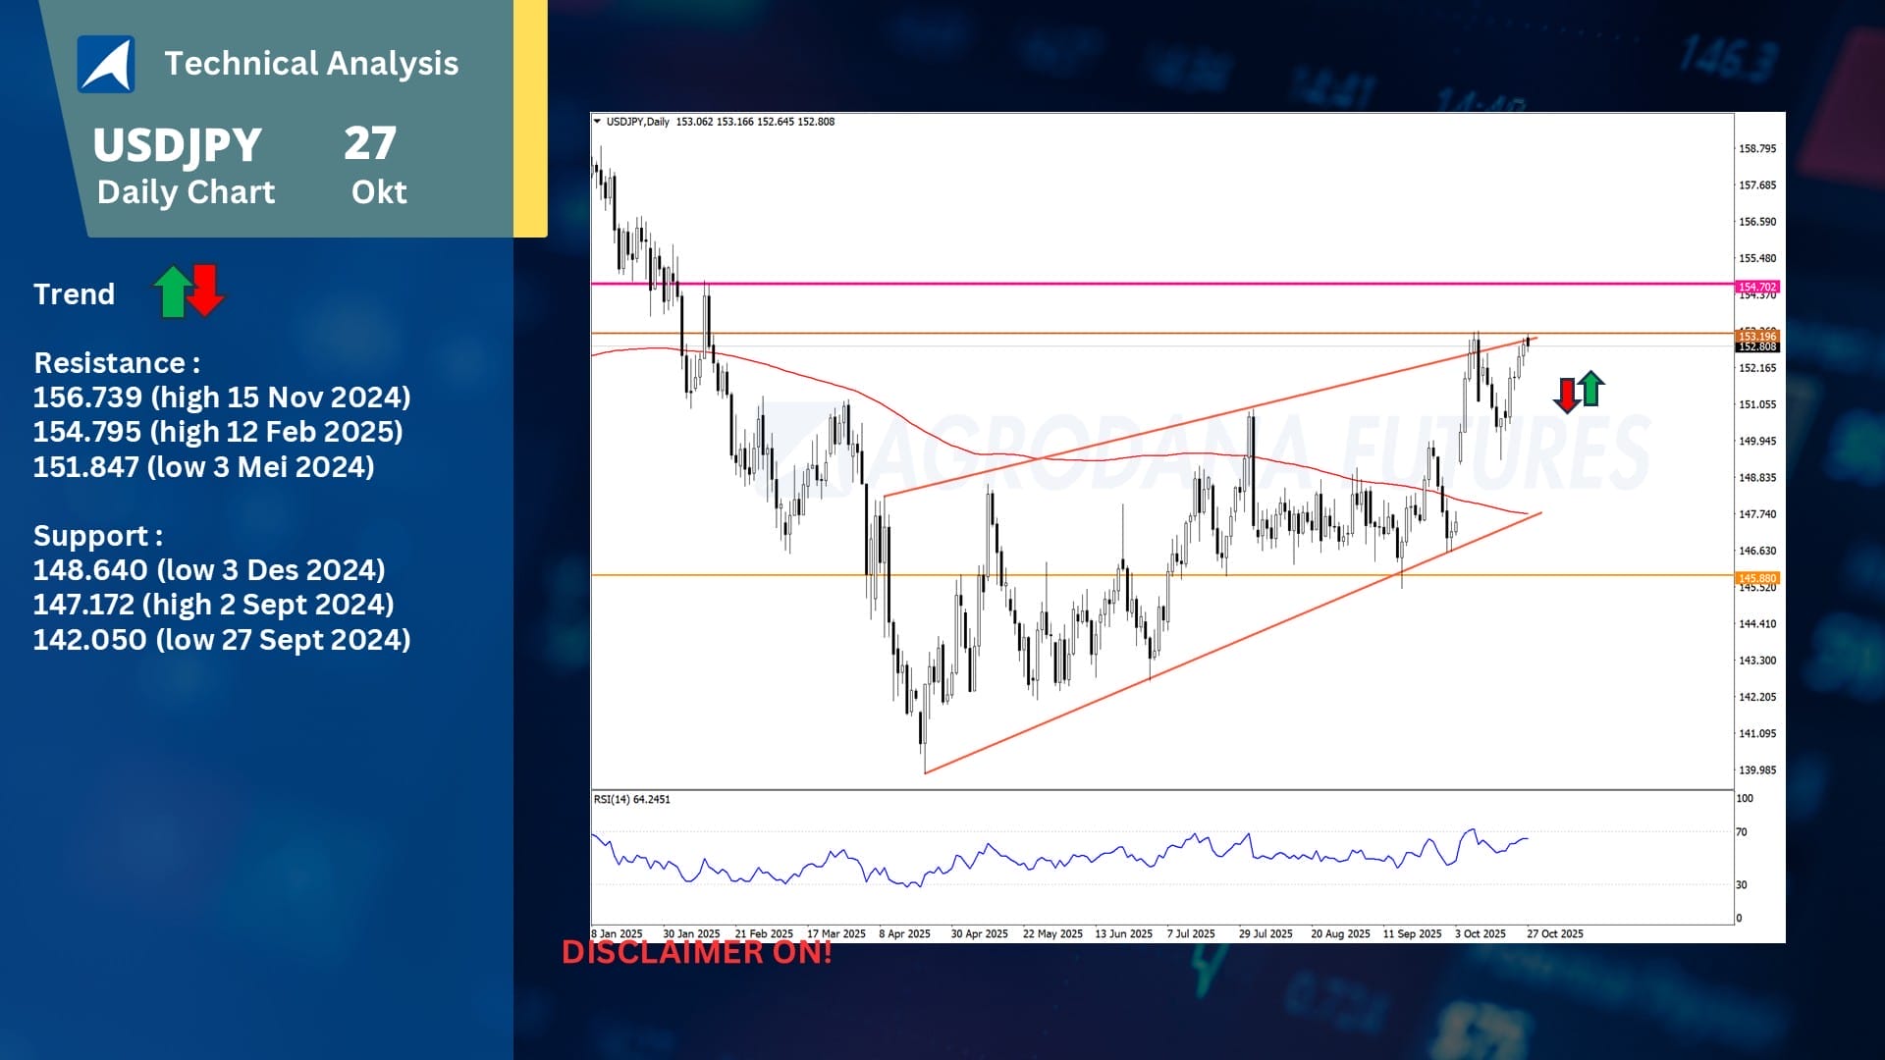Click the 156.739 resistance level text
Viewport: 1885px width, 1060px height.
tap(222, 397)
